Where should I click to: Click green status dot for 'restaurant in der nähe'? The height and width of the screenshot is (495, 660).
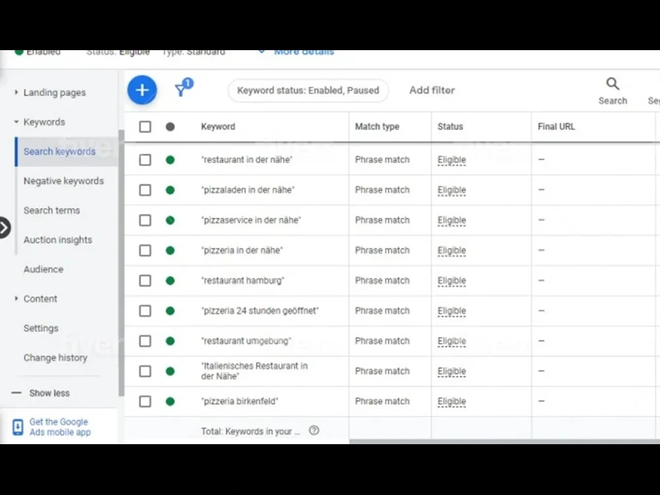[170, 160]
